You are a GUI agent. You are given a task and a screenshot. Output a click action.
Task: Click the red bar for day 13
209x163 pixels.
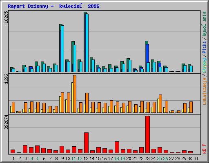point(86,143)
